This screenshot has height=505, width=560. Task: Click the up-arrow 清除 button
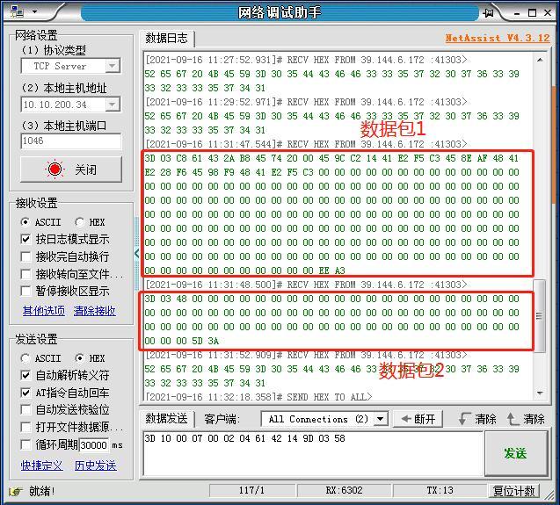click(526, 419)
